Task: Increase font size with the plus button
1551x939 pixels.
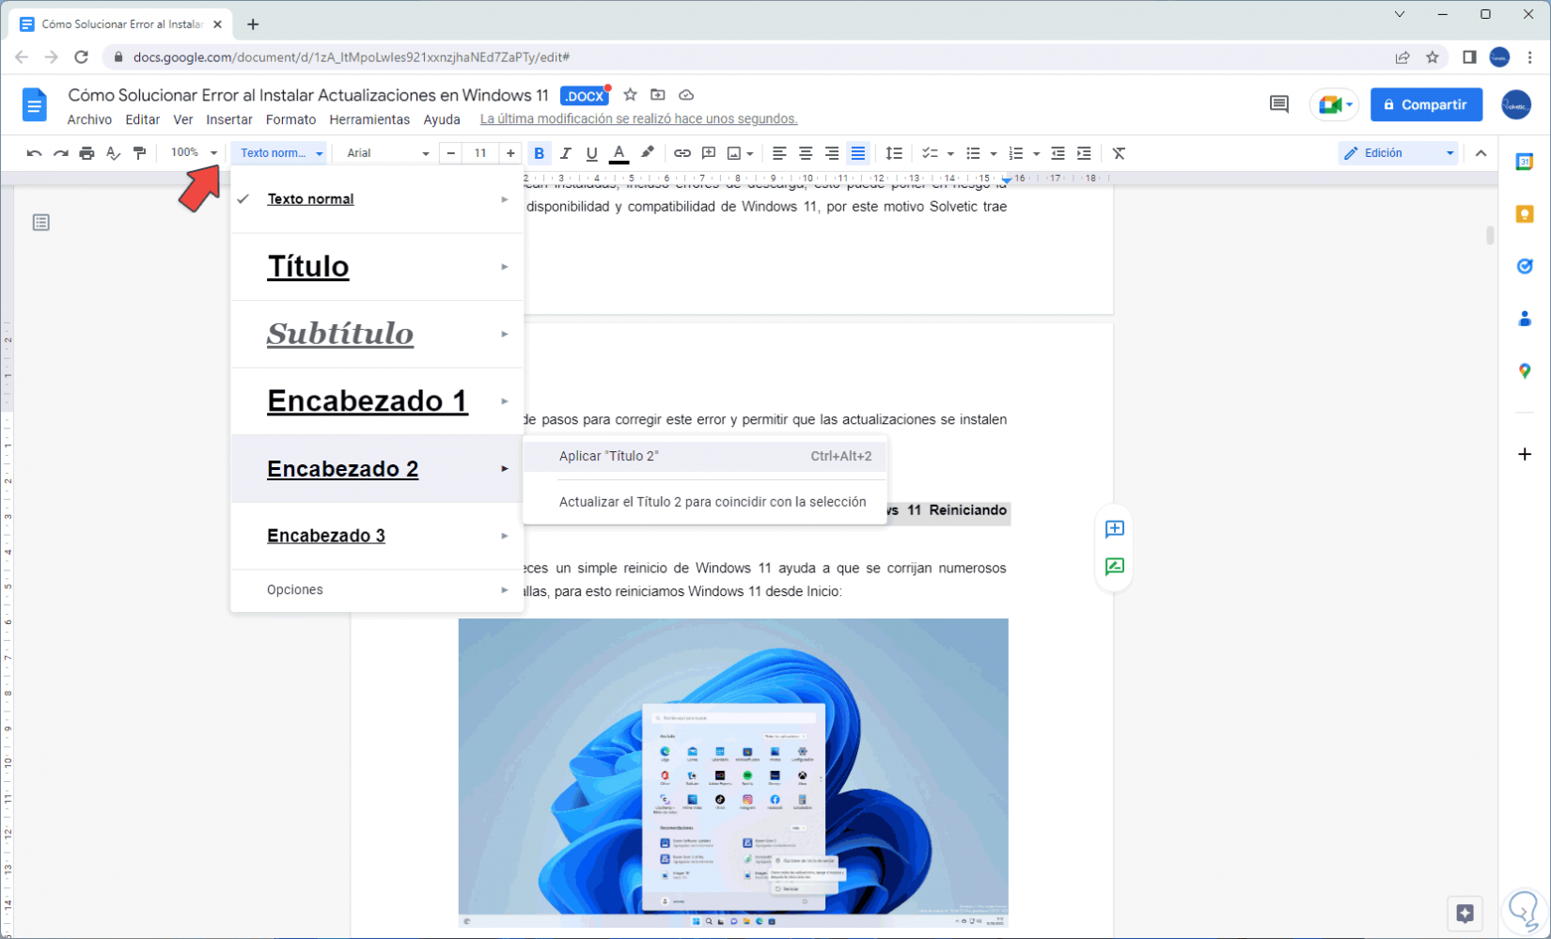Action: coord(510,153)
